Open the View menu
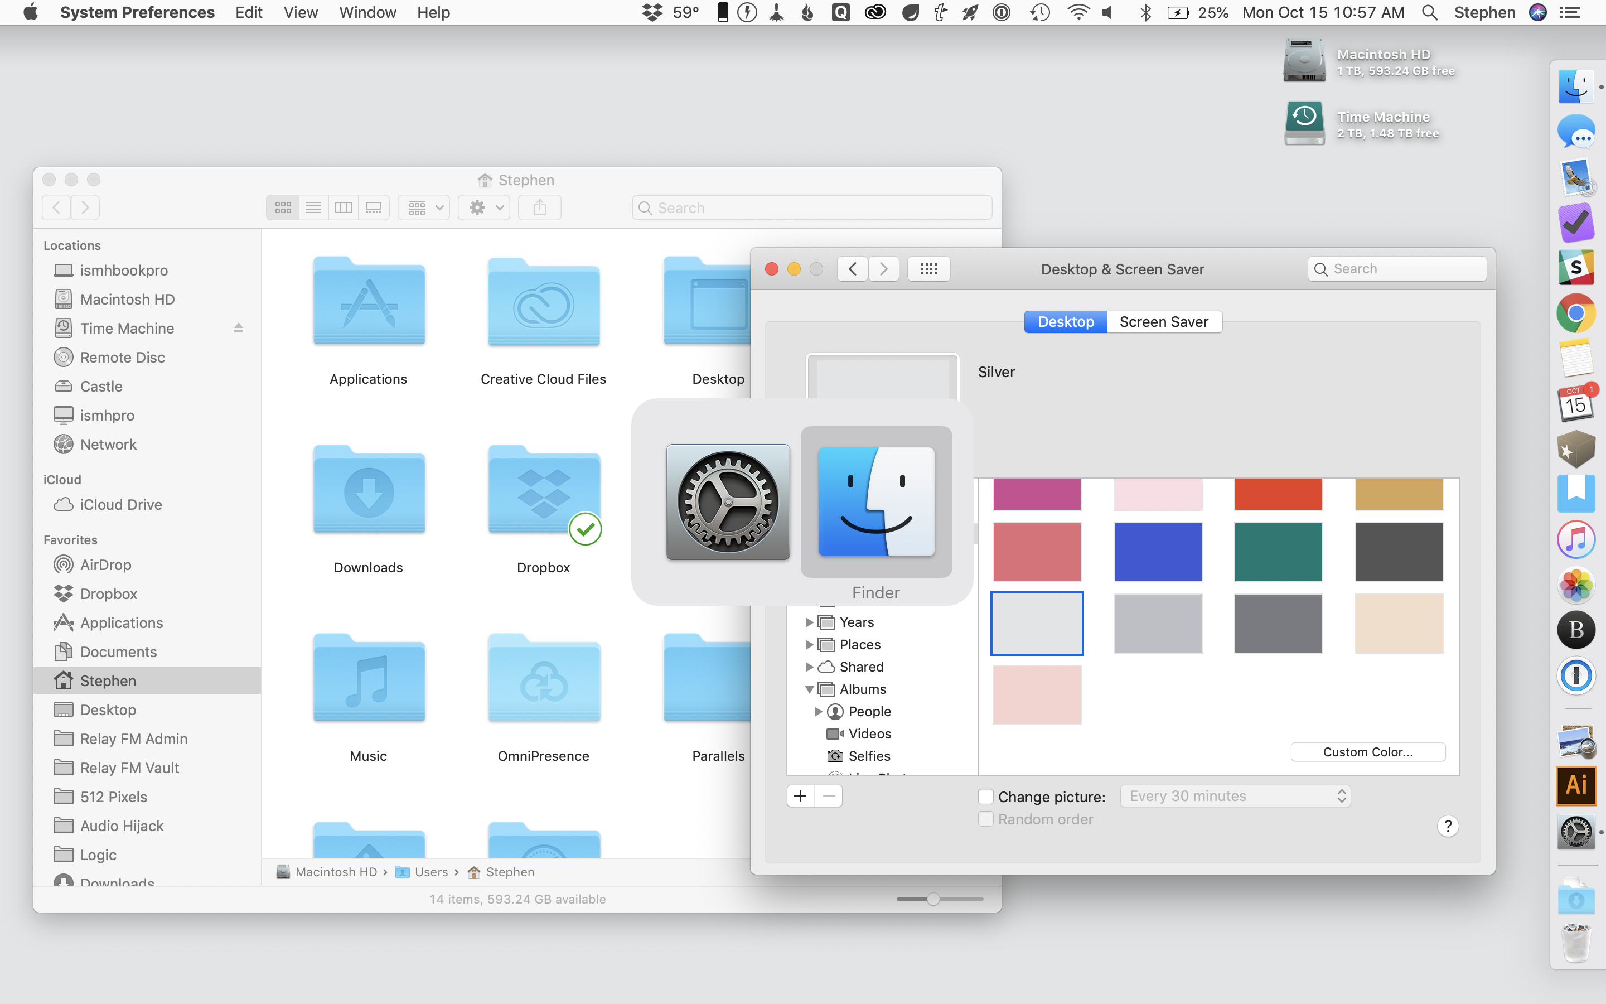 pos(301,13)
